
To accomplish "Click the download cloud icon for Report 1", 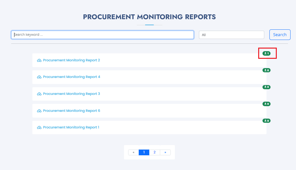I will (39, 127).
